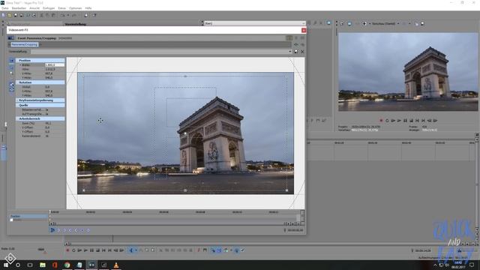Viewport: 480px width, 270px height.
Task: Delete the current Pan/Crop preset
Action: pyautogui.click(x=302, y=52)
